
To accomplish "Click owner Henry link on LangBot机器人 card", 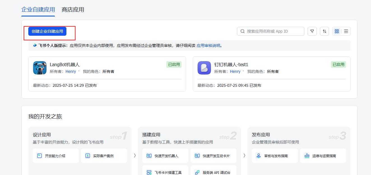I will point(71,71).
